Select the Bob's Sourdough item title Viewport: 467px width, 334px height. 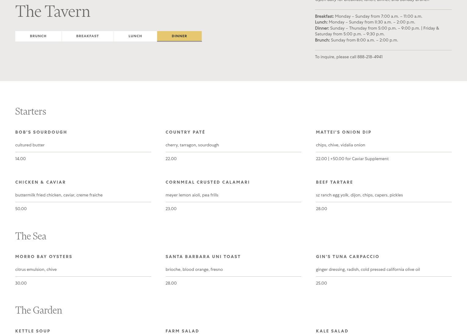click(x=41, y=132)
